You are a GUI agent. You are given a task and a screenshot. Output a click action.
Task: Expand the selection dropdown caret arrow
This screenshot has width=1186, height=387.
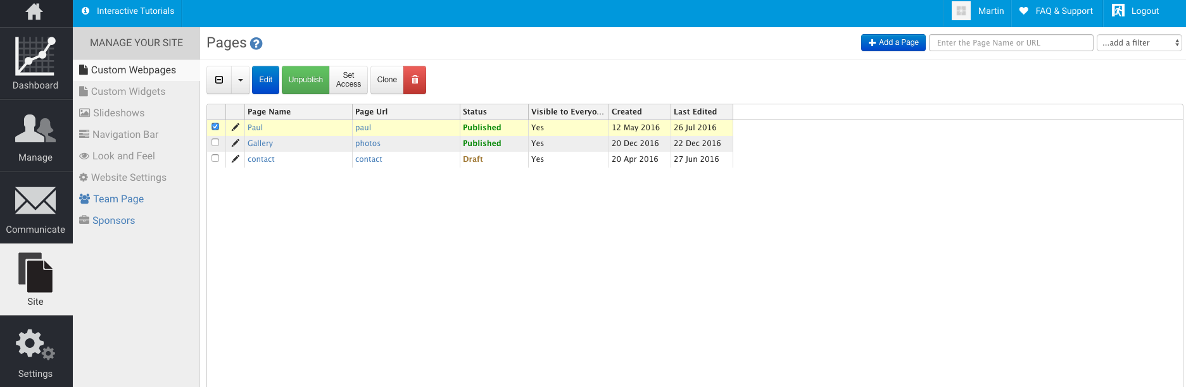(x=241, y=80)
